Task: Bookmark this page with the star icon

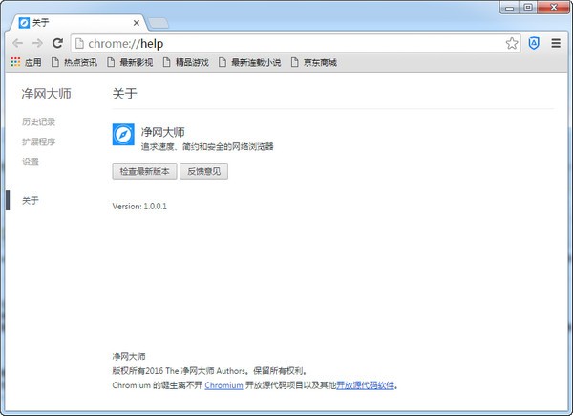Action: point(512,43)
